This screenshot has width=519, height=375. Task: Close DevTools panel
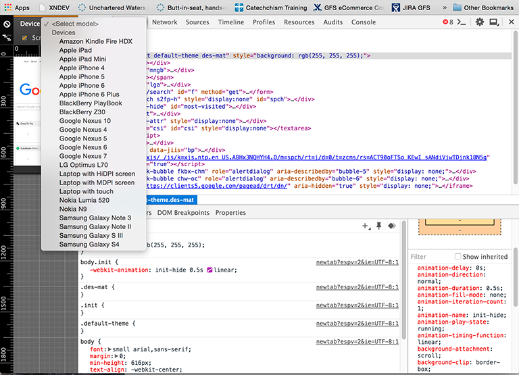tap(512, 22)
